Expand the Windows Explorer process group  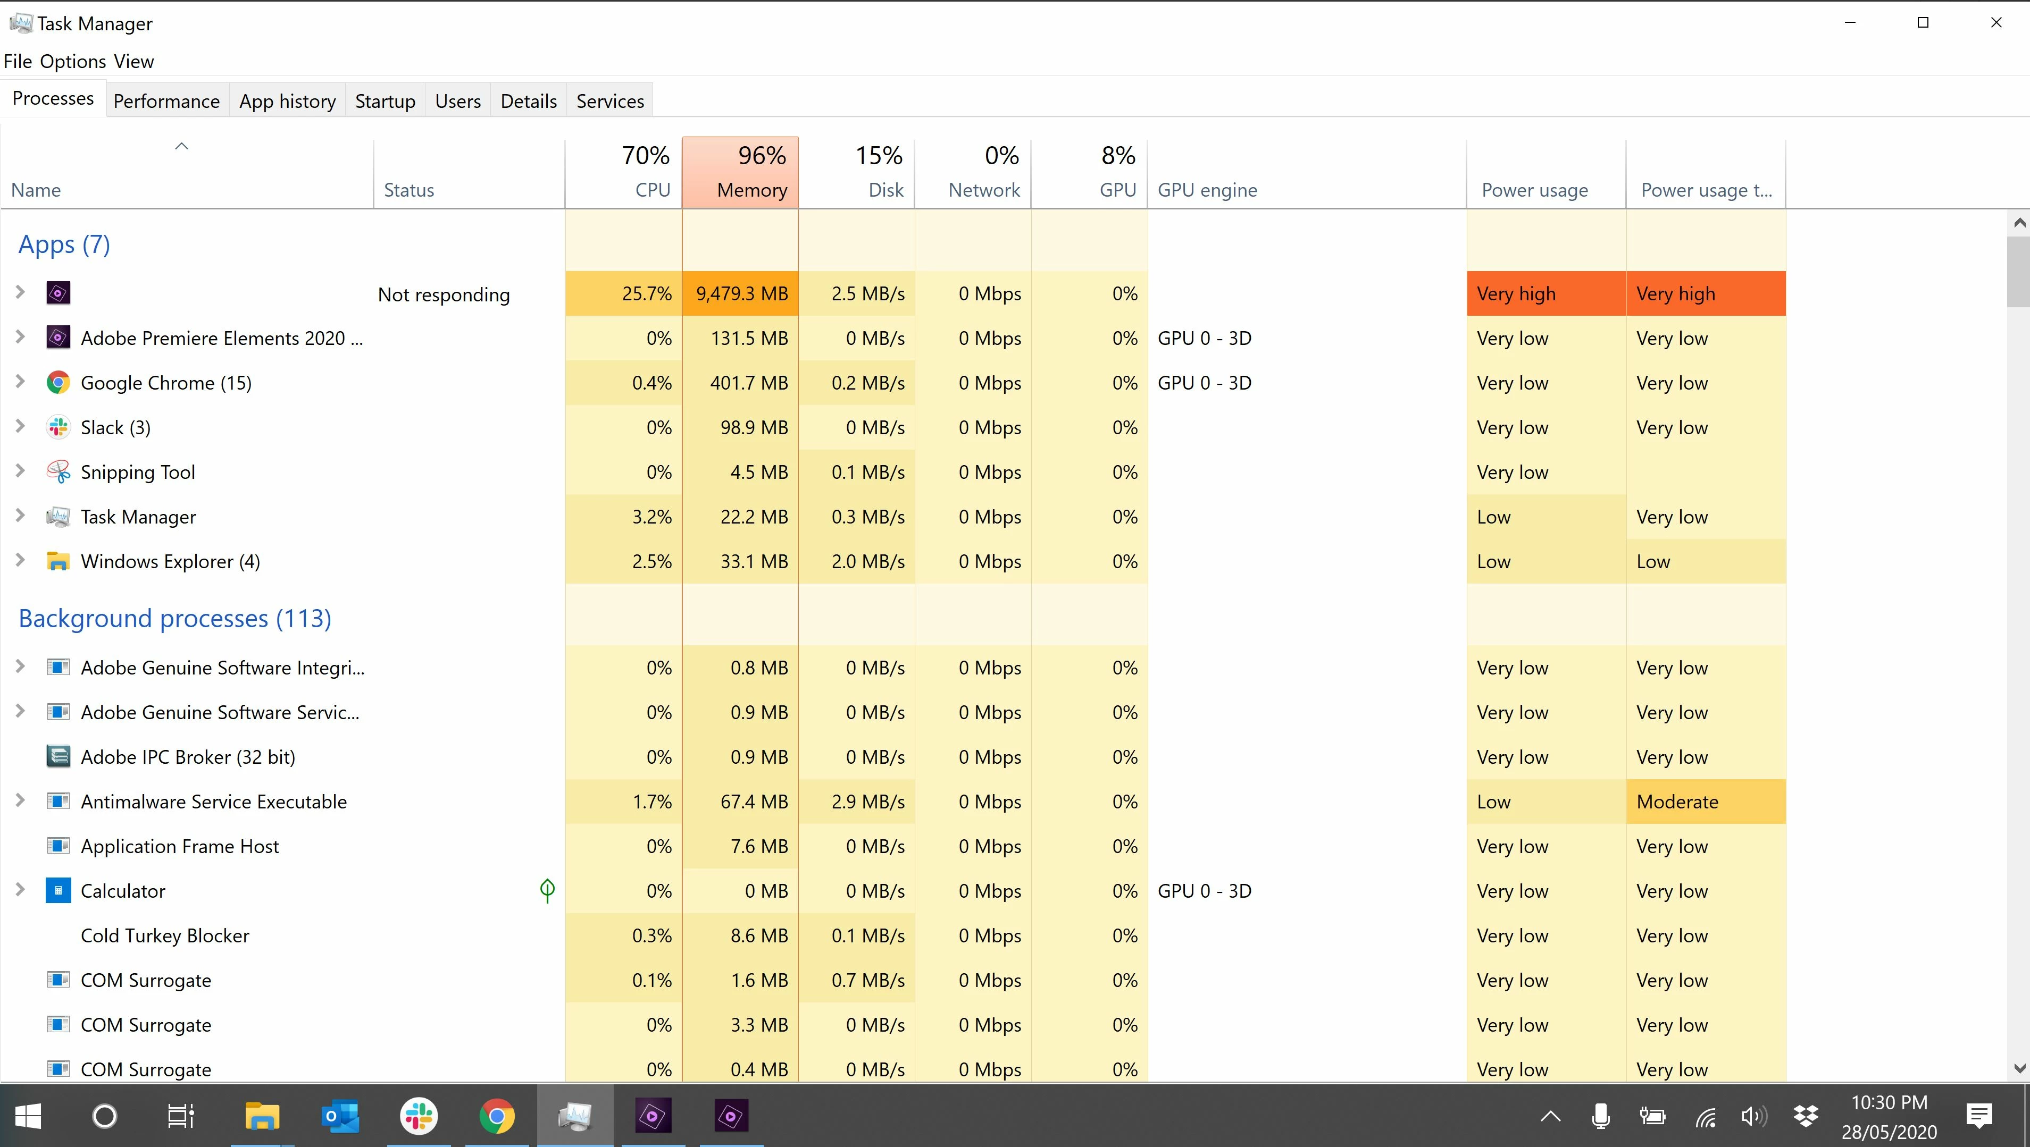[21, 560]
